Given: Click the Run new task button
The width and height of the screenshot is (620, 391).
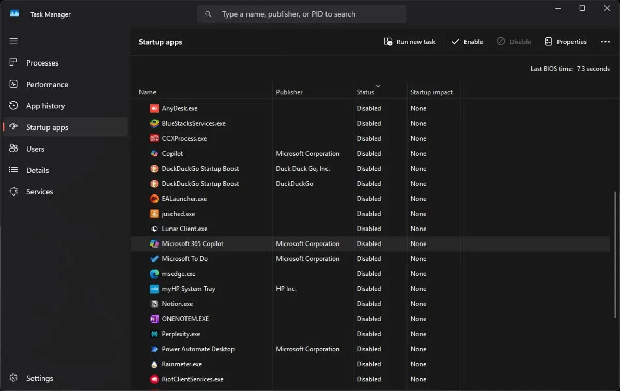Looking at the screenshot, I should pos(409,42).
